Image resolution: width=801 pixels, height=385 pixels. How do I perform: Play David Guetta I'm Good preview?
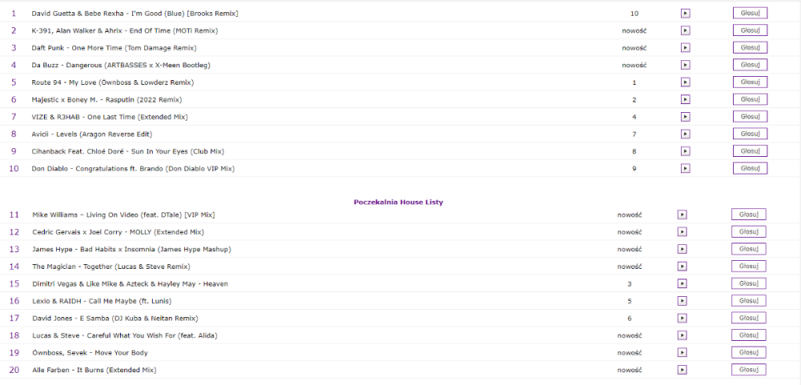coord(686,14)
